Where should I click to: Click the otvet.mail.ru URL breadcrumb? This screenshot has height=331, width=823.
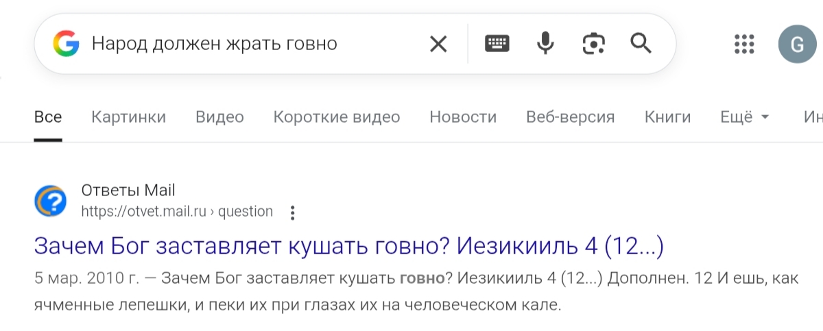point(177,212)
